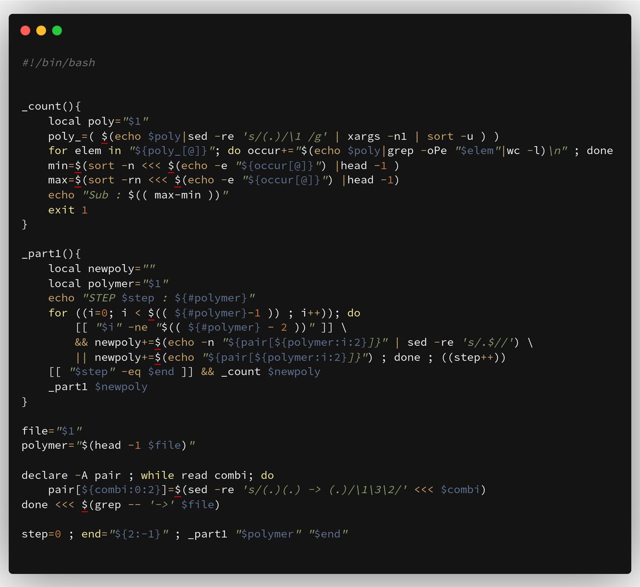640x587 pixels.
Task: Click the closing brace of the _count function
Action: 25,224
